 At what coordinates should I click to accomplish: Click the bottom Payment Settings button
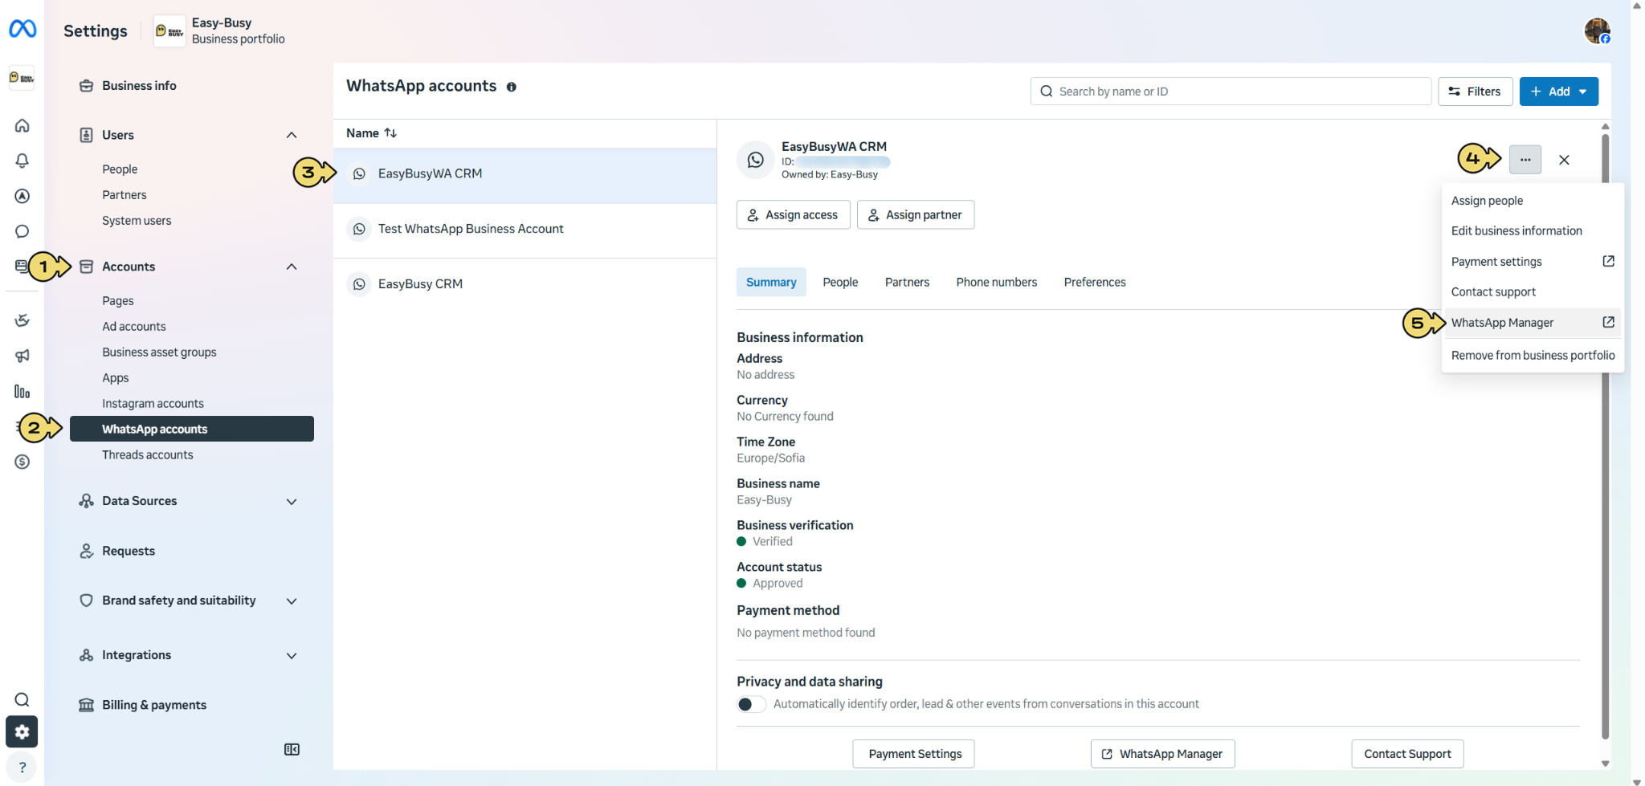(x=913, y=754)
